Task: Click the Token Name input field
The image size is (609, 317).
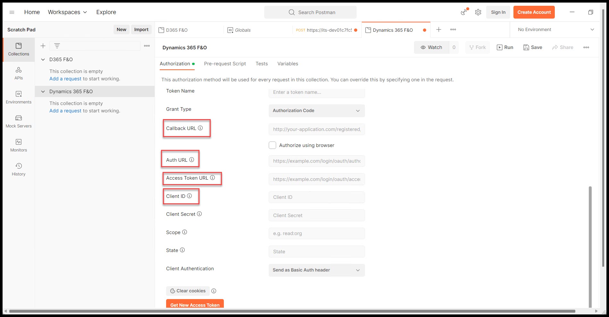Action: point(317,93)
